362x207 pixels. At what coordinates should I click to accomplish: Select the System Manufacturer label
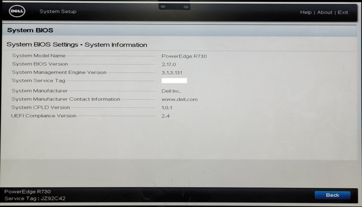point(39,91)
